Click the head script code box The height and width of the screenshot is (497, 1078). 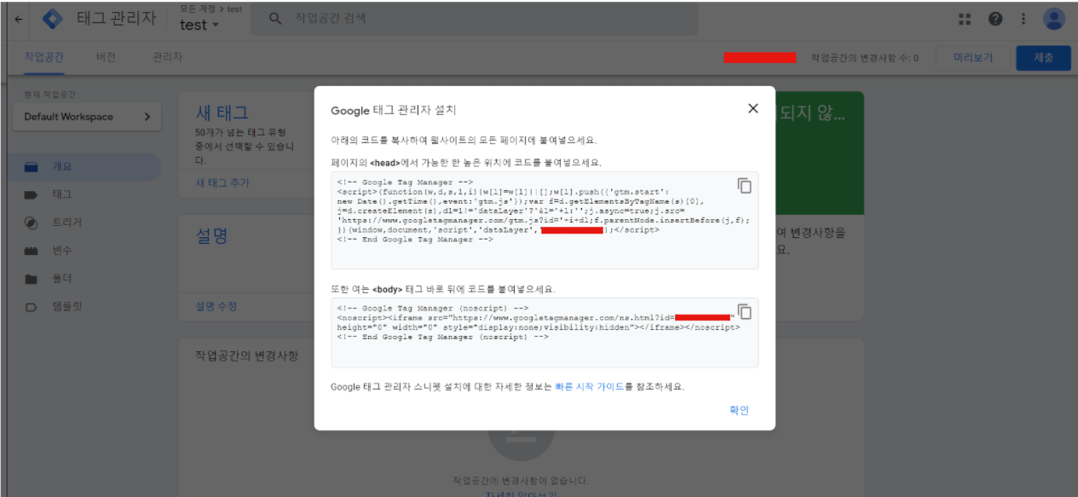point(545,220)
